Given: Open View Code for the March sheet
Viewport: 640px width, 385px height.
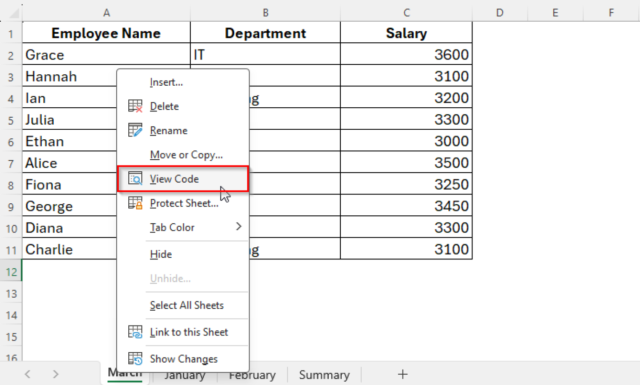Looking at the screenshot, I should (x=174, y=179).
